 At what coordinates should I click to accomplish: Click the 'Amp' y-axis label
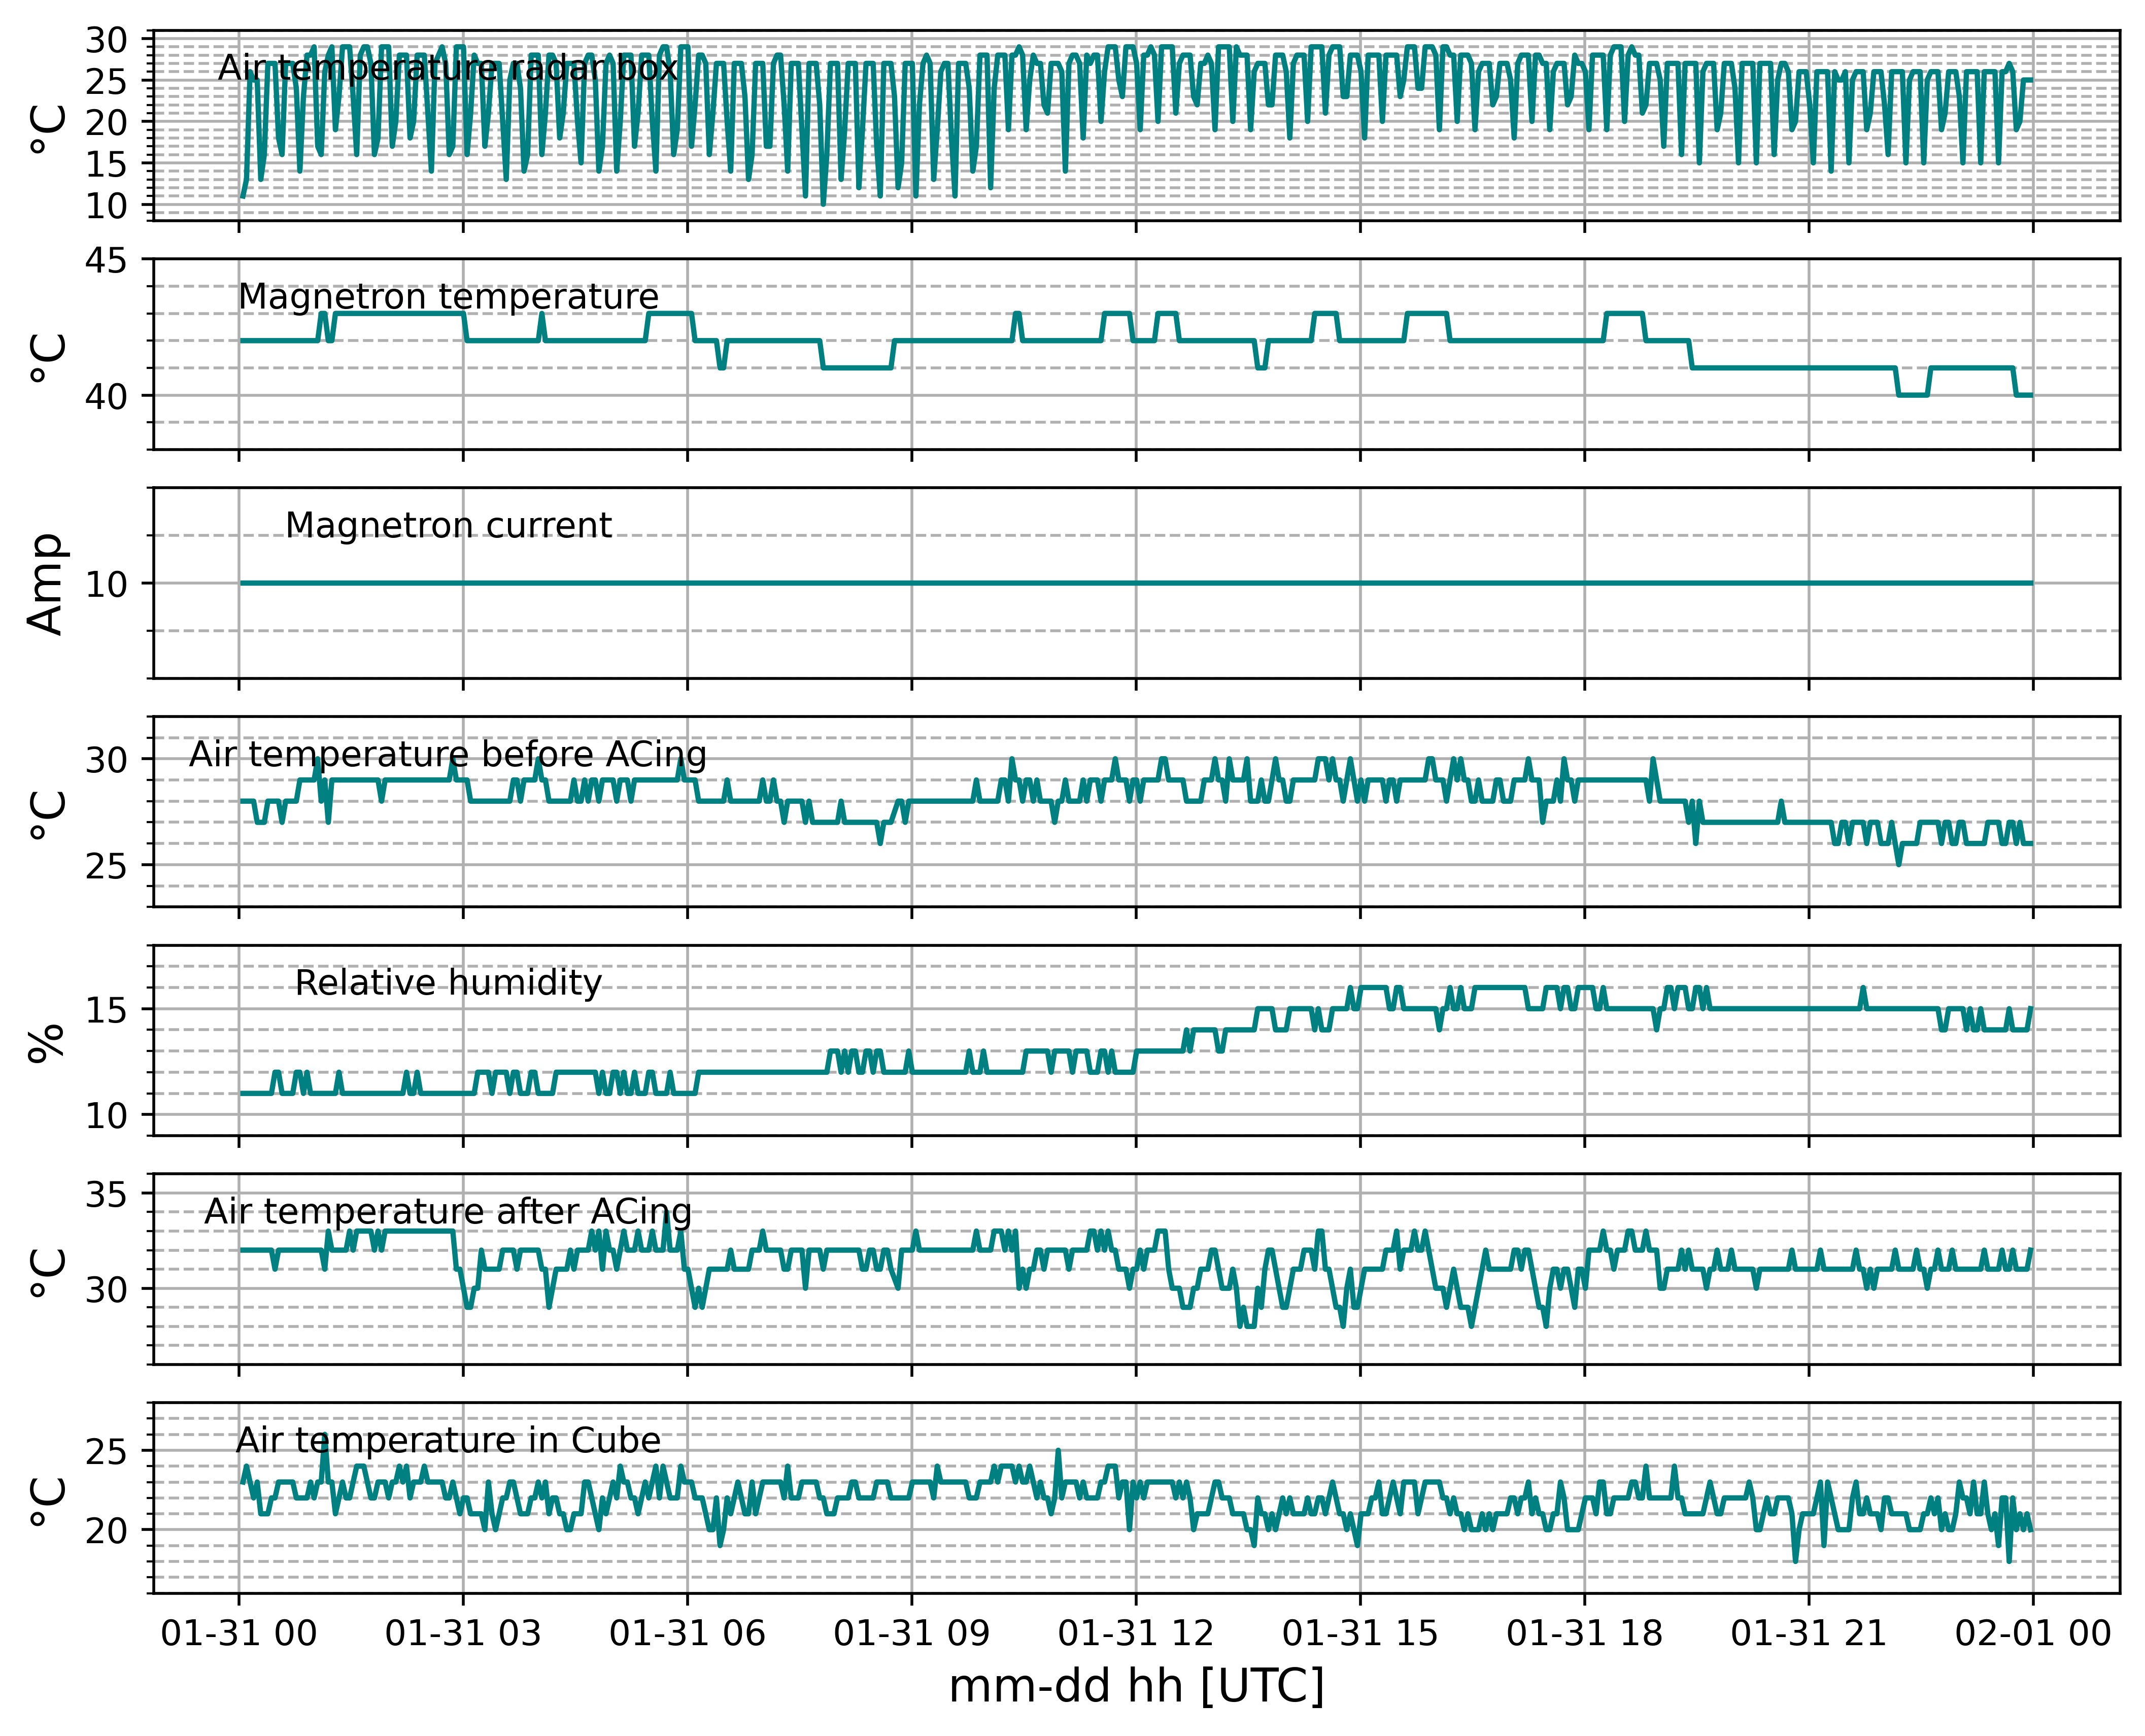pyautogui.click(x=47, y=584)
